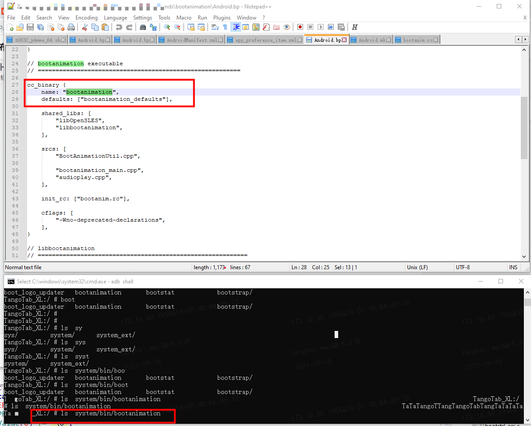The width and height of the screenshot is (531, 426).
Task: Toggle Insert mode via INS indicator
Action: [x=513, y=267]
